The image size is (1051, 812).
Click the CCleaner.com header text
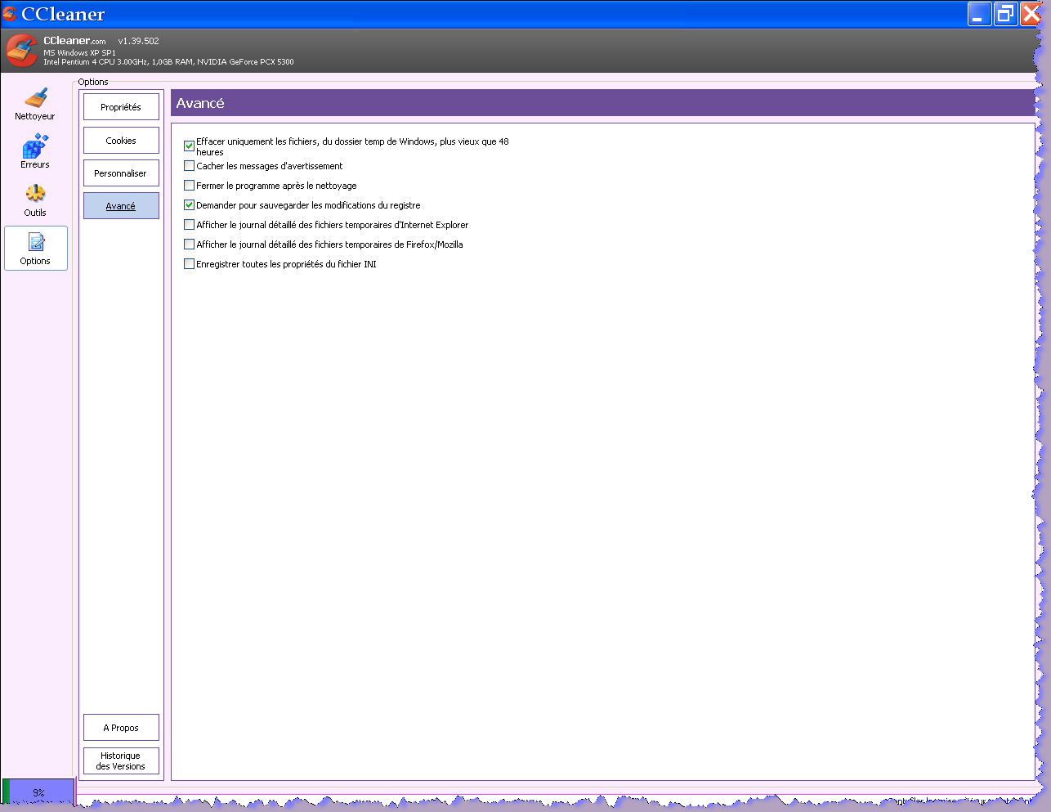(x=74, y=41)
